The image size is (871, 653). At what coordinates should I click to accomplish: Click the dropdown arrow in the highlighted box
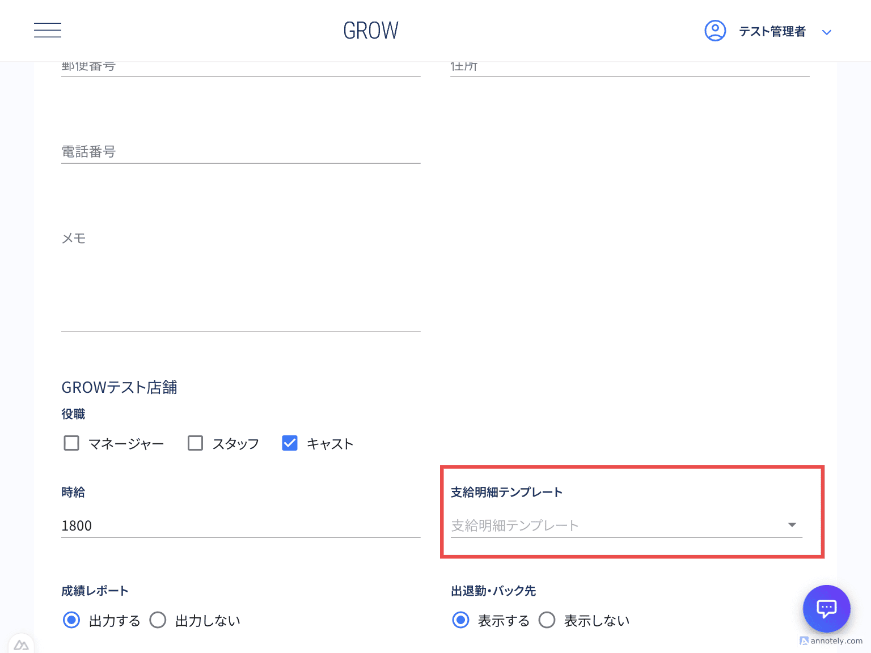(792, 525)
